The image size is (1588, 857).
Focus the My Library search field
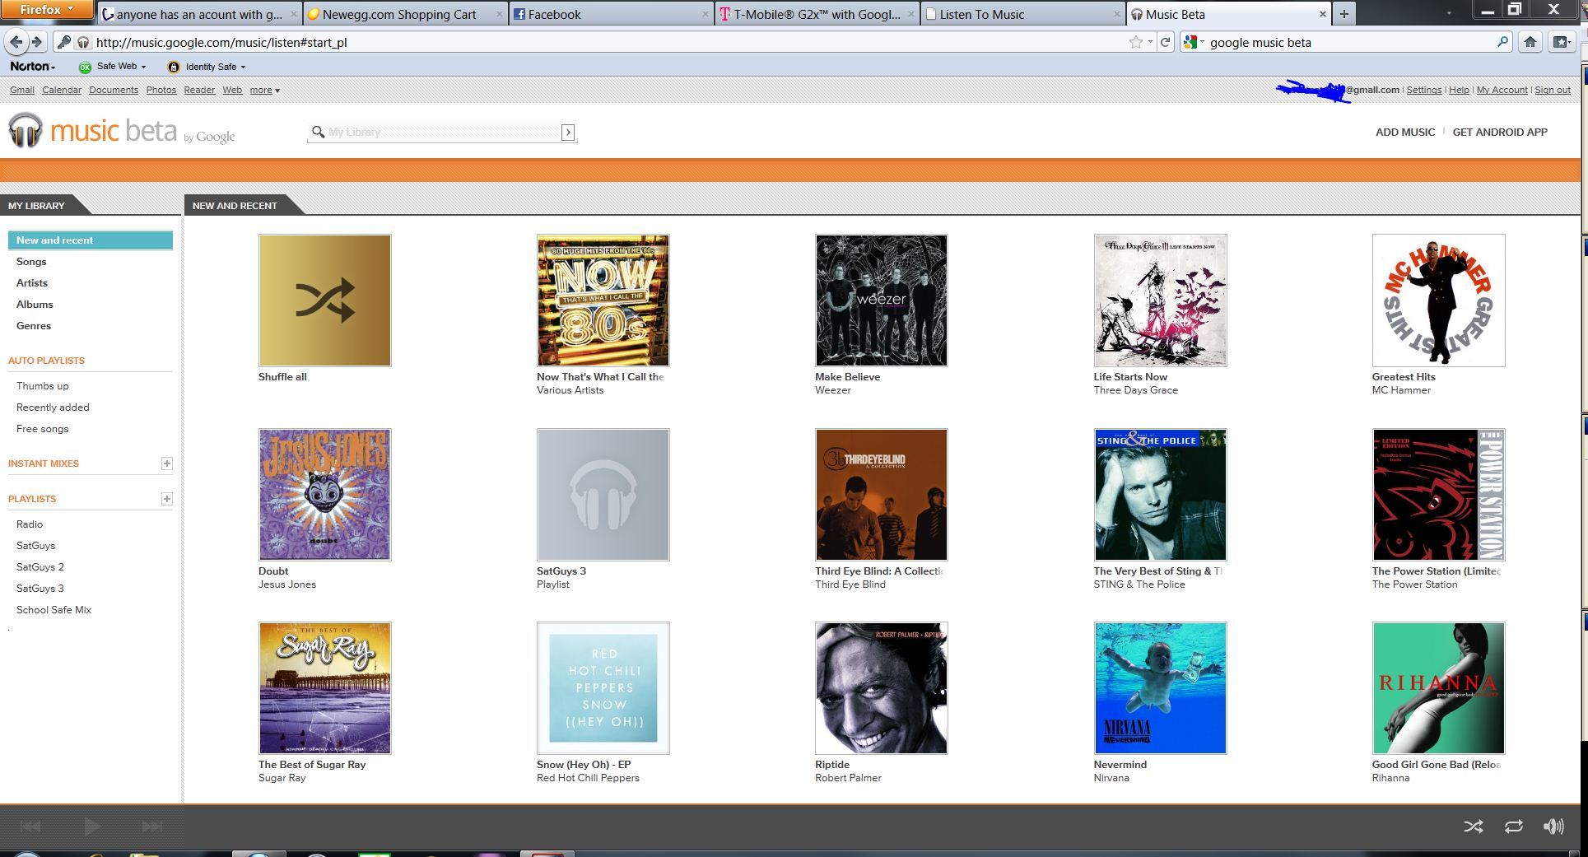coord(443,132)
